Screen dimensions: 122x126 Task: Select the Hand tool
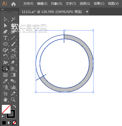[5, 100]
